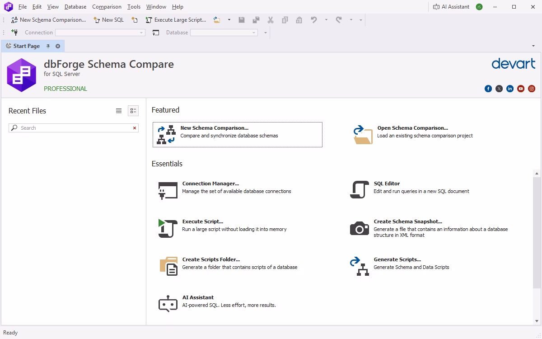
Task: Open the Edit menu
Action: click(x=37, y=7)
